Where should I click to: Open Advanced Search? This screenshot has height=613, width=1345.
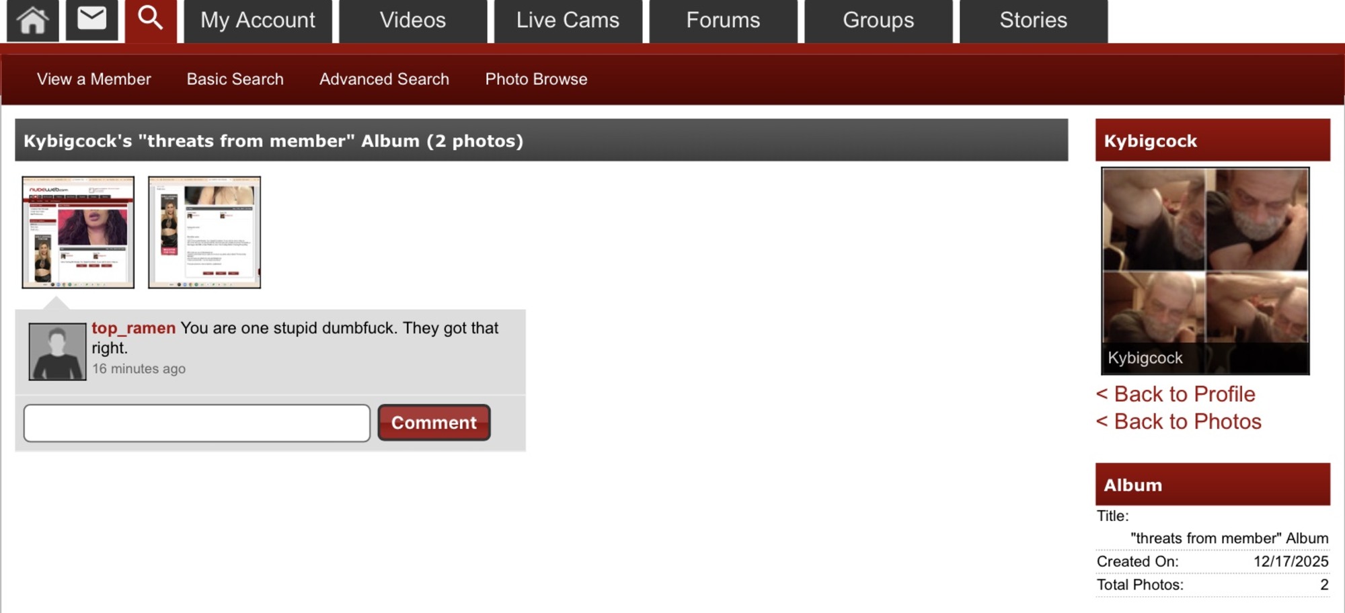384,79
